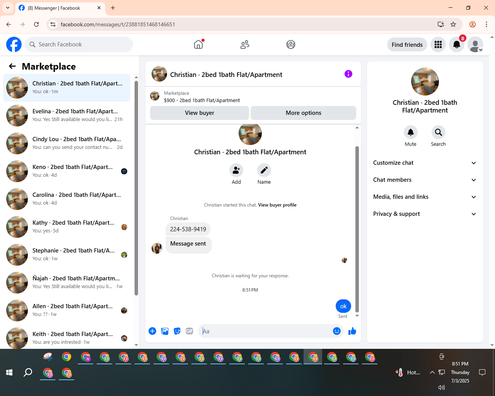Viewport: 495px width, 396px height.
Task: Open Keno conversation in list
Action: [67, 171]
